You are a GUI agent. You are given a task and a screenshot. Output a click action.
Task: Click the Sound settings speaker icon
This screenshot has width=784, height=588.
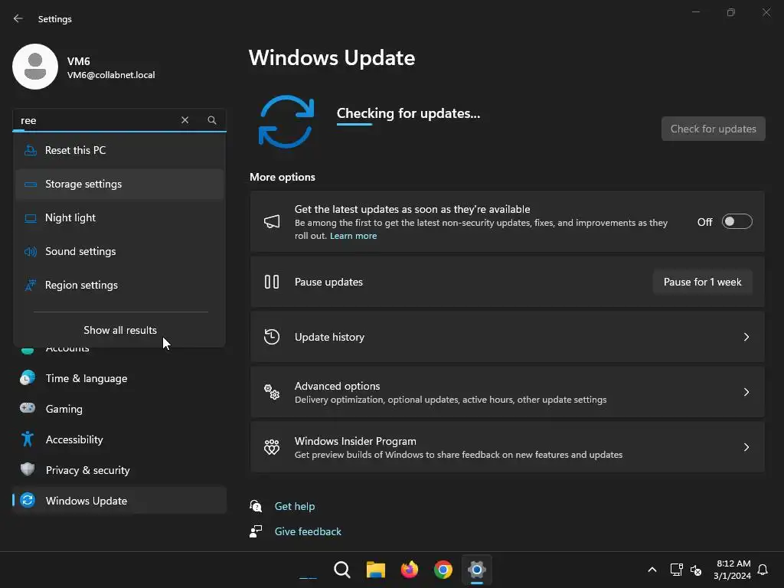coord(31,251)
